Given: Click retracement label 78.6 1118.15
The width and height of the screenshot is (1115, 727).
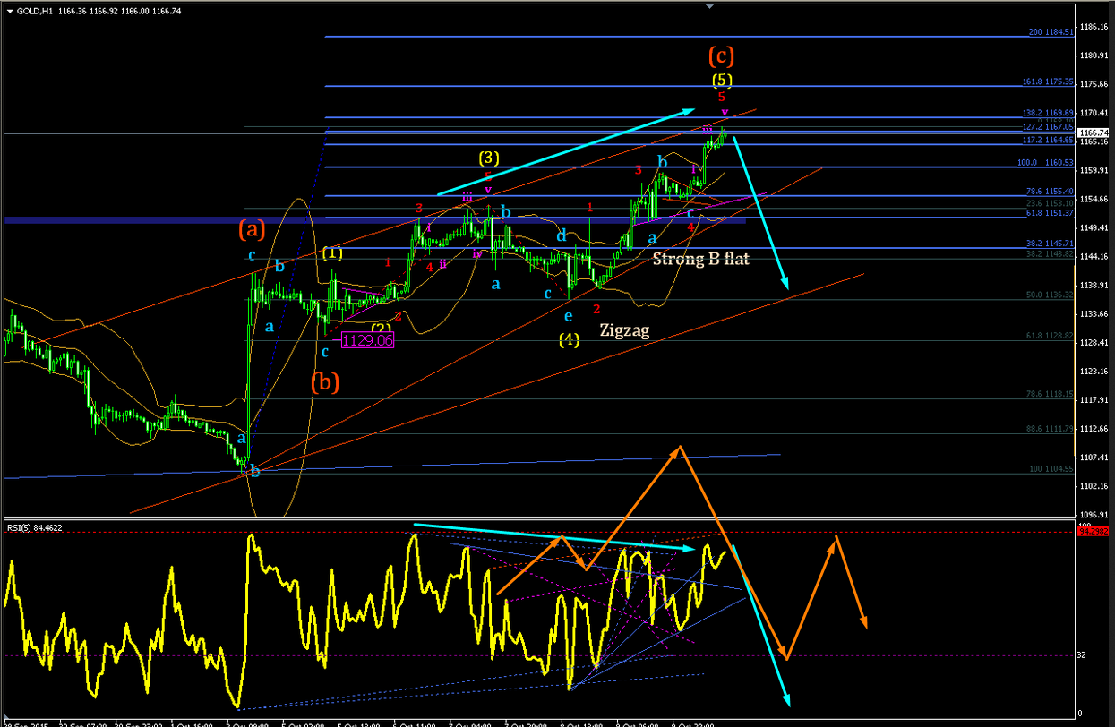Looking at the screenshot, I should (1050, 393).
